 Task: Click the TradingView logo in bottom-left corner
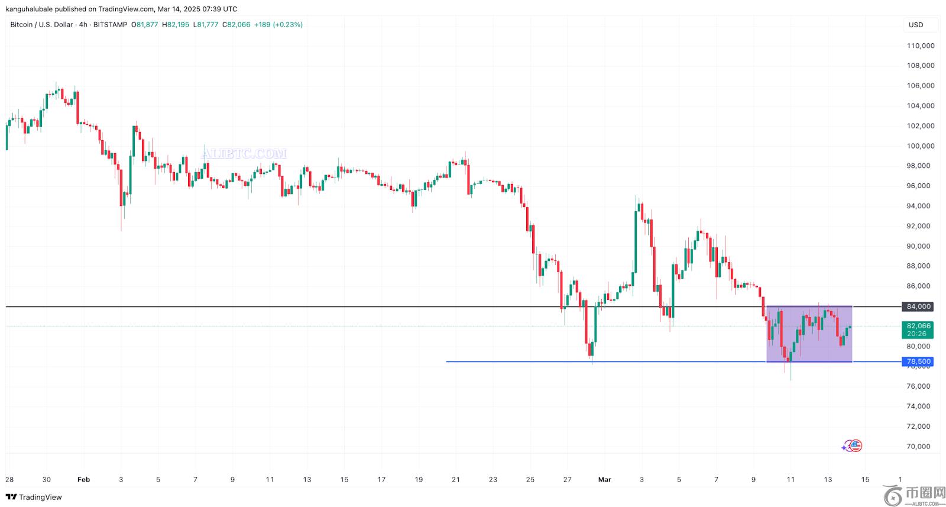point(34,497)
